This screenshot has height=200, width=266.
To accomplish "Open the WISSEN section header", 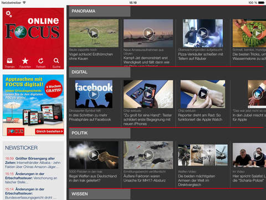I will point(100,194).
